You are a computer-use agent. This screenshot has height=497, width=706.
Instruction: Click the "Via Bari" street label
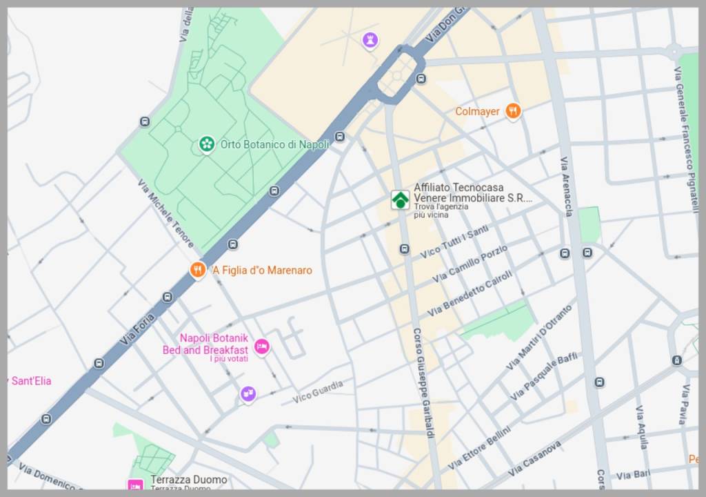[633, 475]
